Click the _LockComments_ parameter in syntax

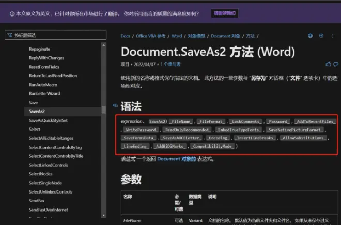point(246,122)
